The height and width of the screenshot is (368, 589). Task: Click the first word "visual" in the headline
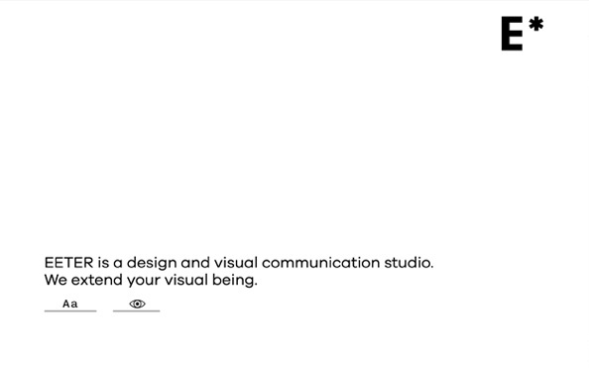pyautogui.click(x=236, y=263)
